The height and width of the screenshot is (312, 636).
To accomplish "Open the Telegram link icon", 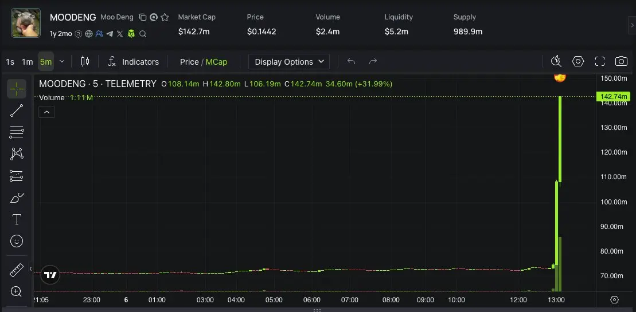I will tap(110, 34).
